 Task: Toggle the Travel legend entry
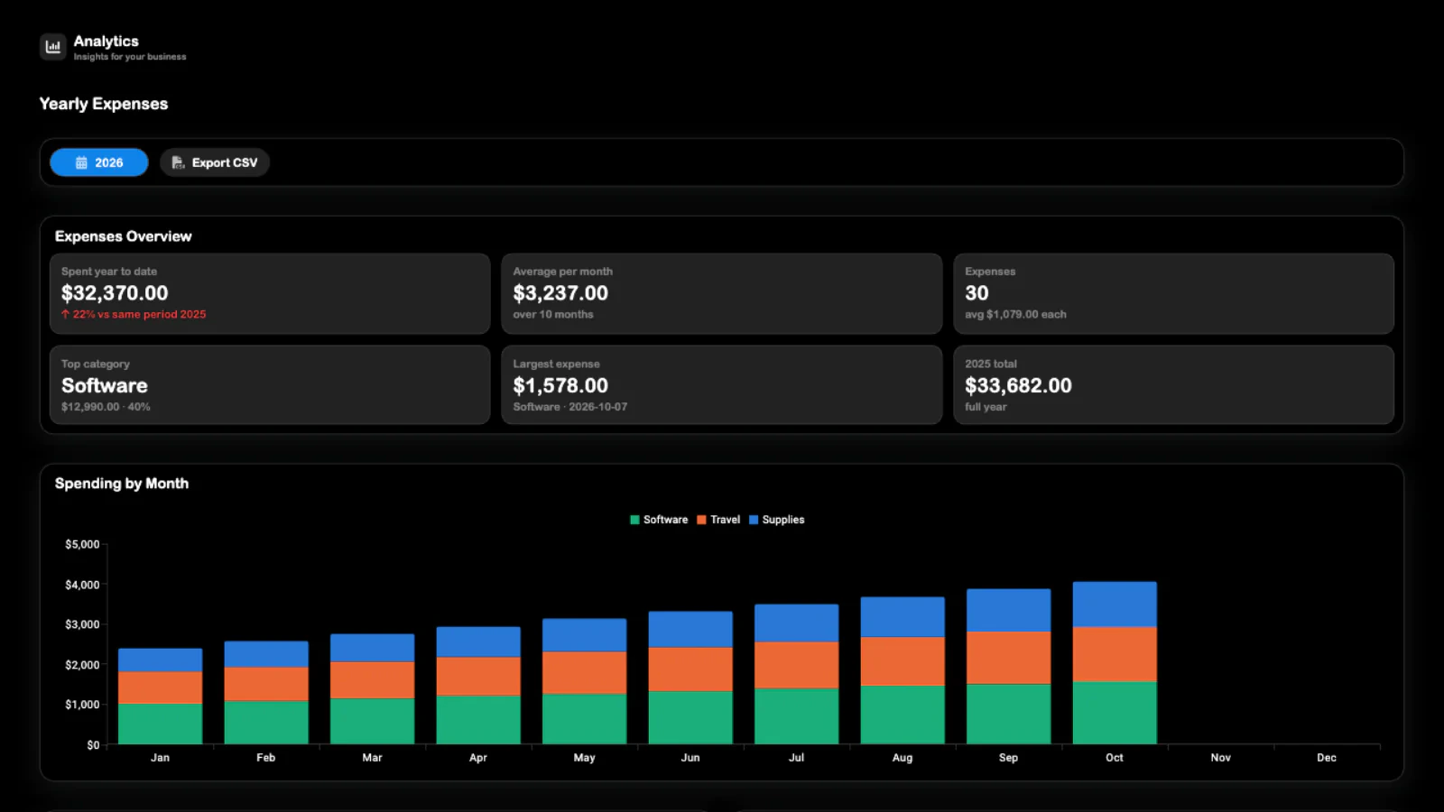click(x=718, y=520)
